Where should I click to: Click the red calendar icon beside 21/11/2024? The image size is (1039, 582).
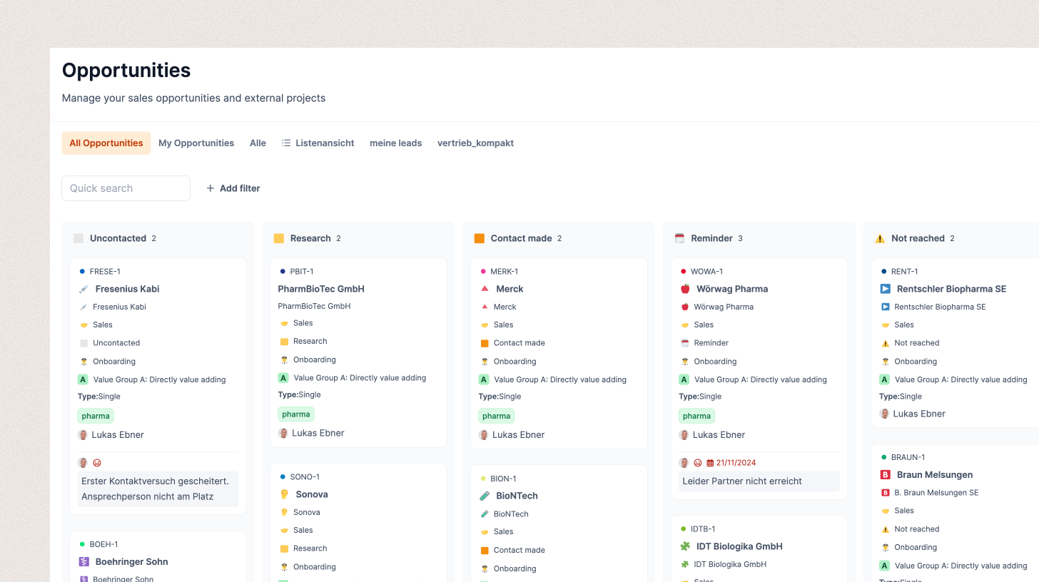(x=710, y=463)
